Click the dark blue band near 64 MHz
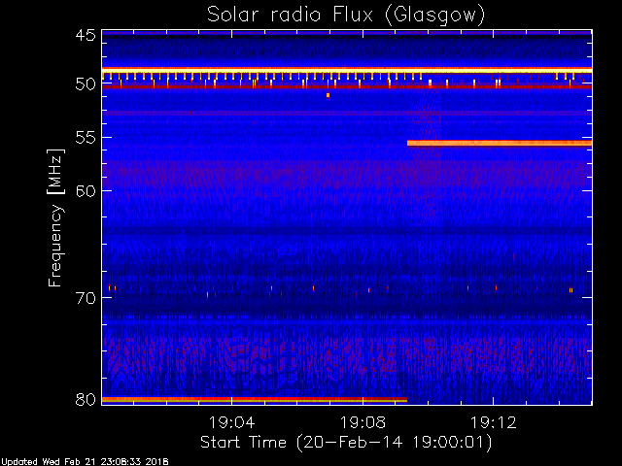This screenshot has height=466, width=622. pos(347,231)
